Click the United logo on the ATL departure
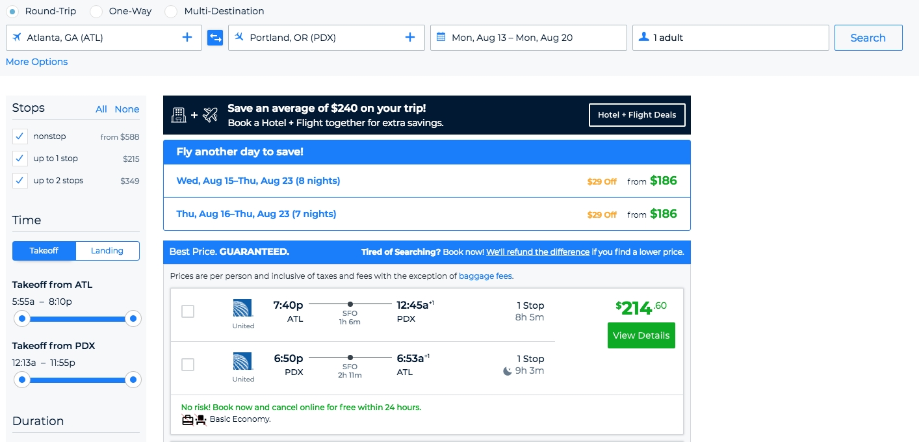This screenshot has height=442, width=919. tap(243, 308)
